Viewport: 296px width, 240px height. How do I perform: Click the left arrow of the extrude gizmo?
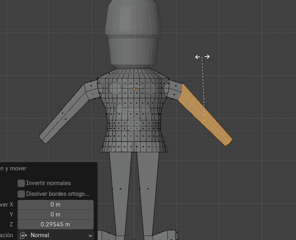(x=197, y=57)
